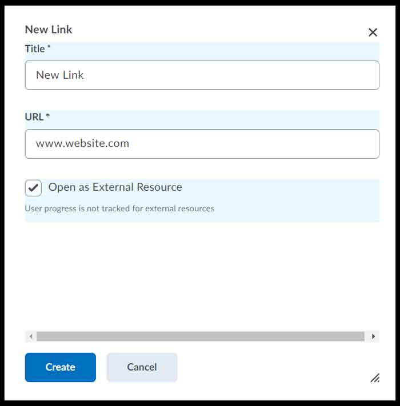Image resolution: width=400 pixels, height=406 pixels.
Task: Place cursor in "www.website.com" text
Action: click(x=82, y=143)
